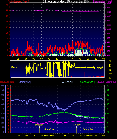Click the Sun Set marker label
The width and height of the screenshot is (117, 139).
pyautogui.click(x=76, y=125)
